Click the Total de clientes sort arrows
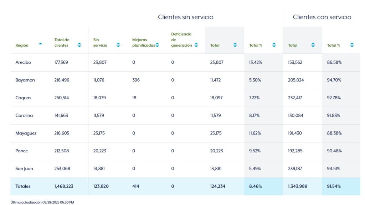This screenshot has height=205, width=365. coord(79,45)
